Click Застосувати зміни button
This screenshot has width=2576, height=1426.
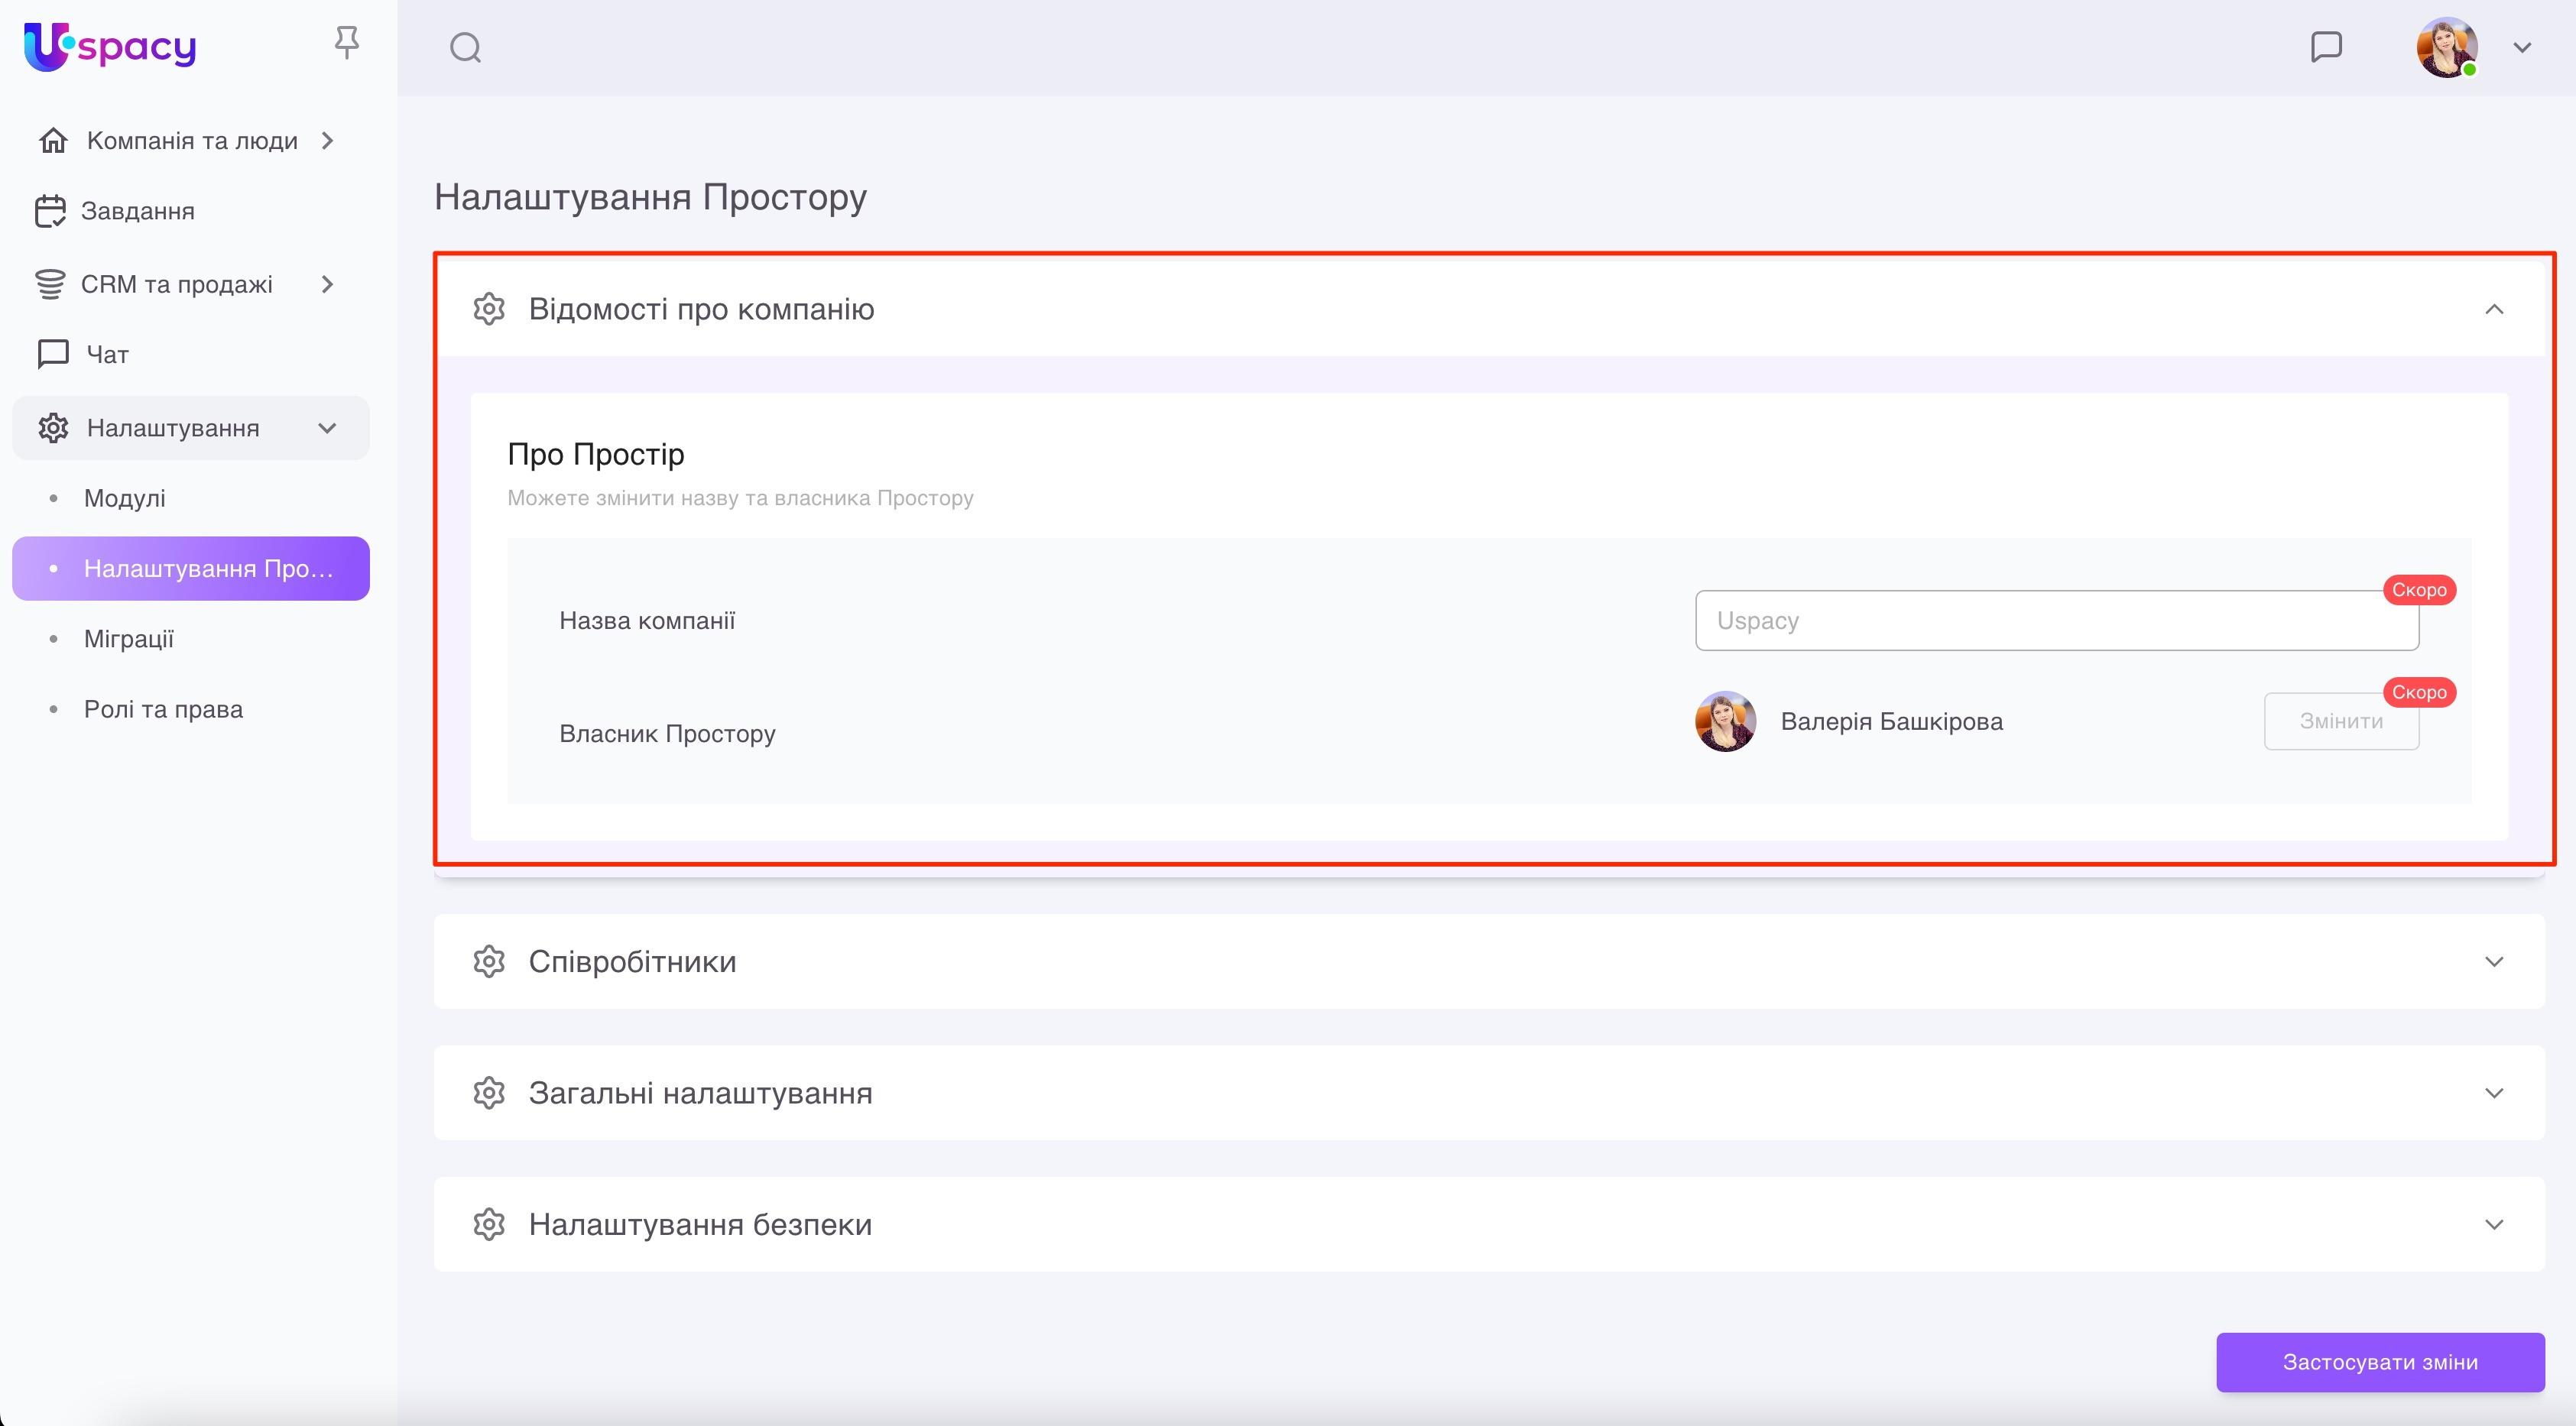click(x=2380, y=1362)
